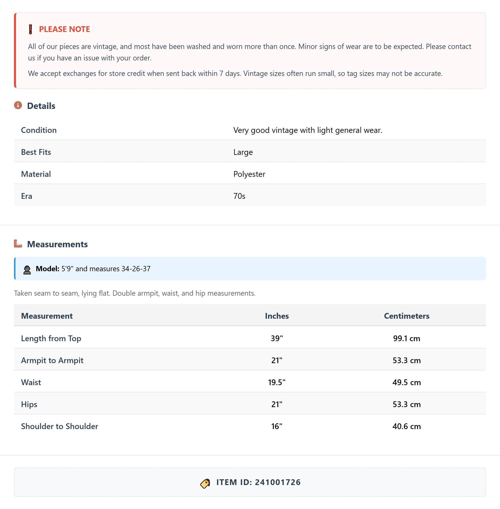Click the Era value 70s

click(239, 196)
